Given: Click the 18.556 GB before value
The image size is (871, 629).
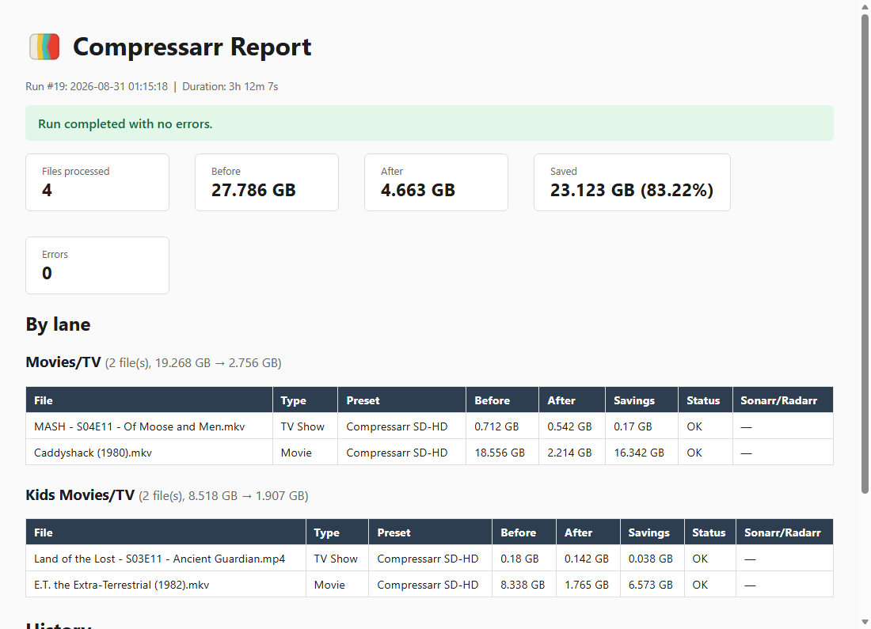Looking at the screenshot, I should (x=500, y=453).
